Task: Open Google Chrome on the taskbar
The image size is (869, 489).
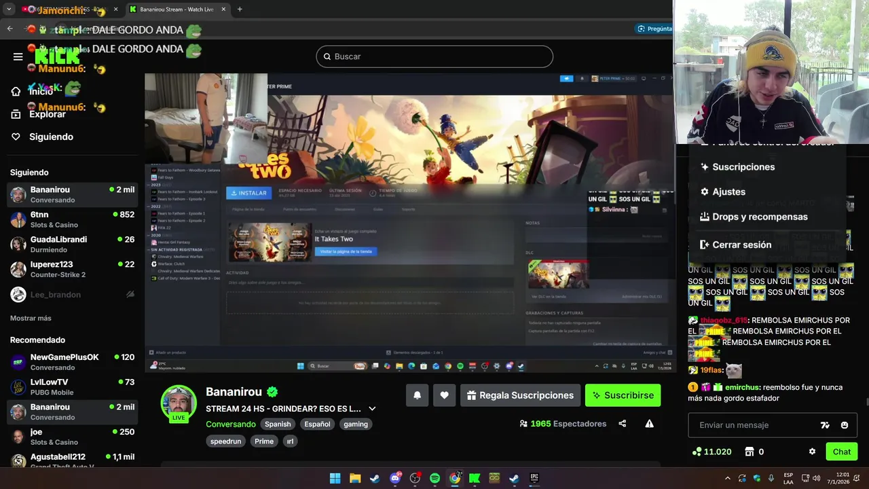Action: click(455, 478)
